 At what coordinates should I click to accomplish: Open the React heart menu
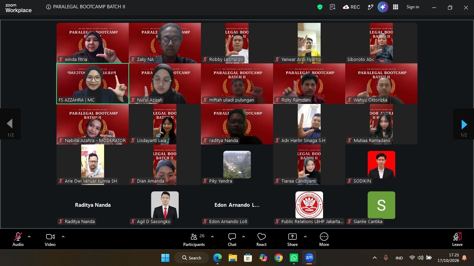(261, 240)
